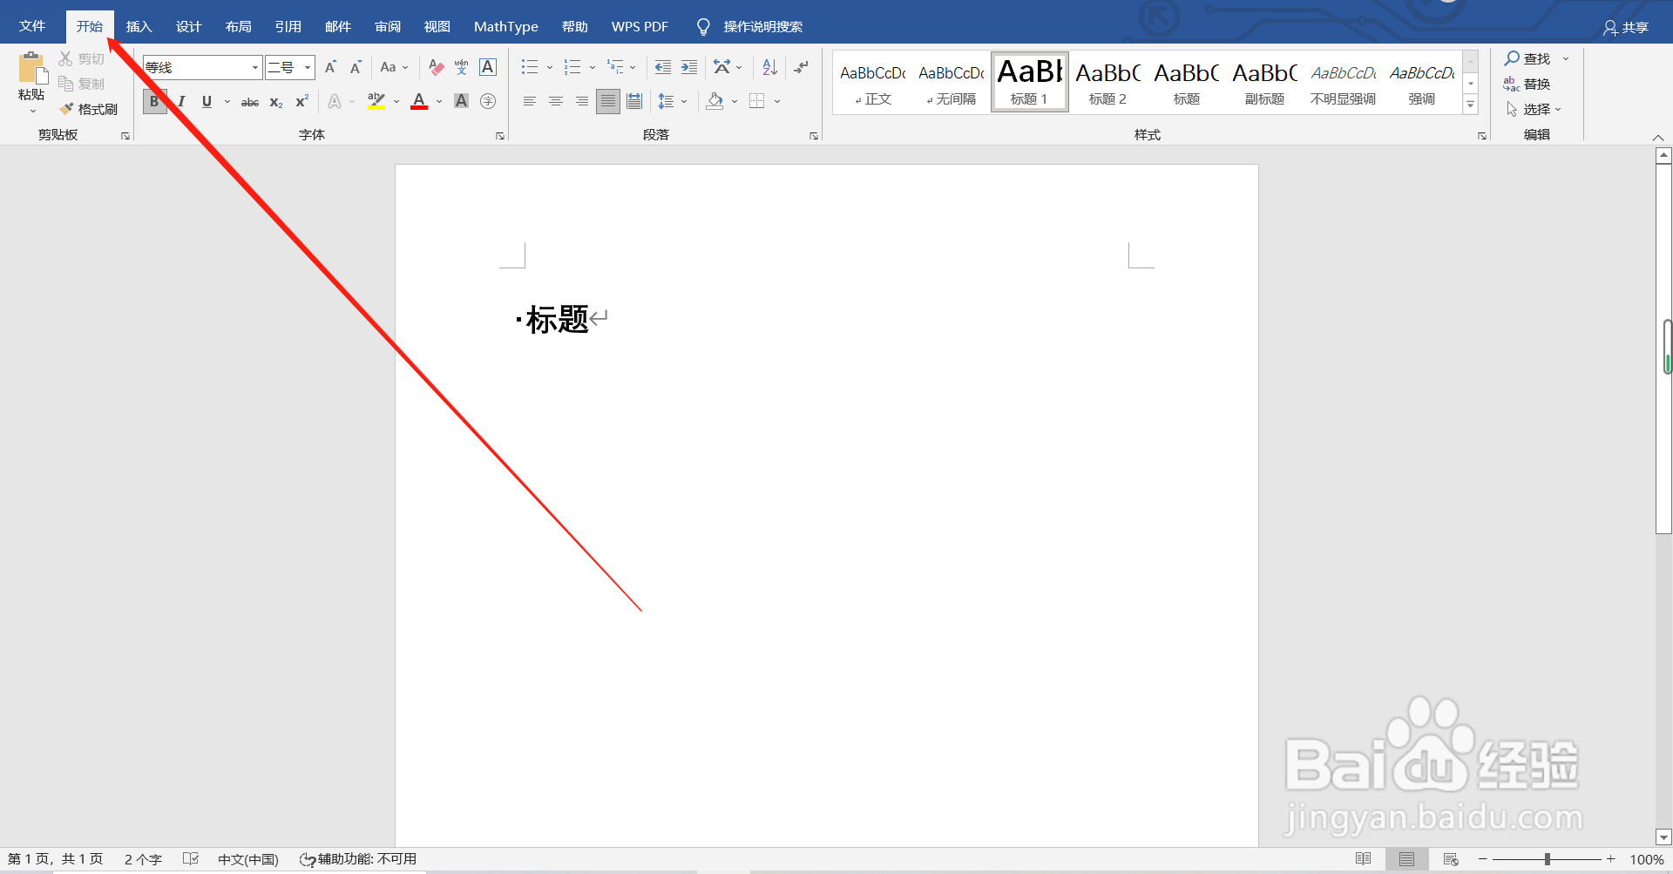
Task: Apply the Heading 2 (标题 2) style
Action: [1107, 83]
